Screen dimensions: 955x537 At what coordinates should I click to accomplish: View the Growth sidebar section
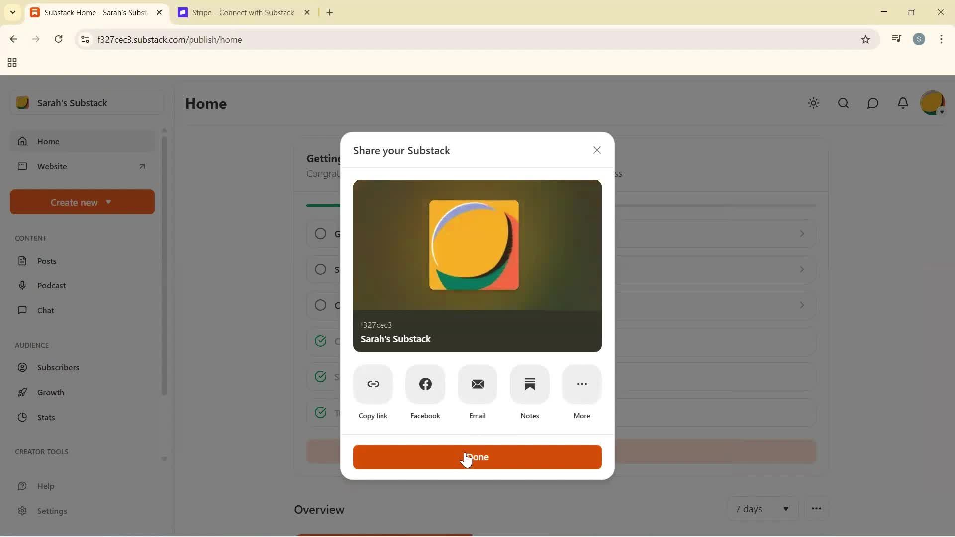tap(23, 392)
